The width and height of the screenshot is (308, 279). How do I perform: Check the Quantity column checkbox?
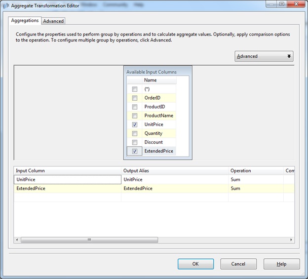tap(135, 133)
